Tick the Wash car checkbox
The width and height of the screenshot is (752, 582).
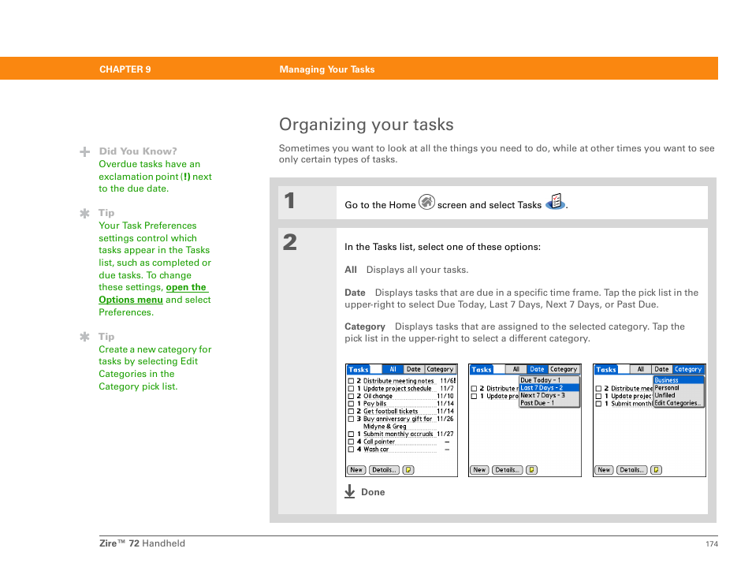(x=351, y=450)
